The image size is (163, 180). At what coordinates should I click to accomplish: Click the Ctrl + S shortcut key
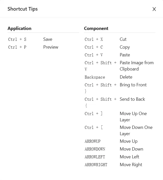coord(17,39)
